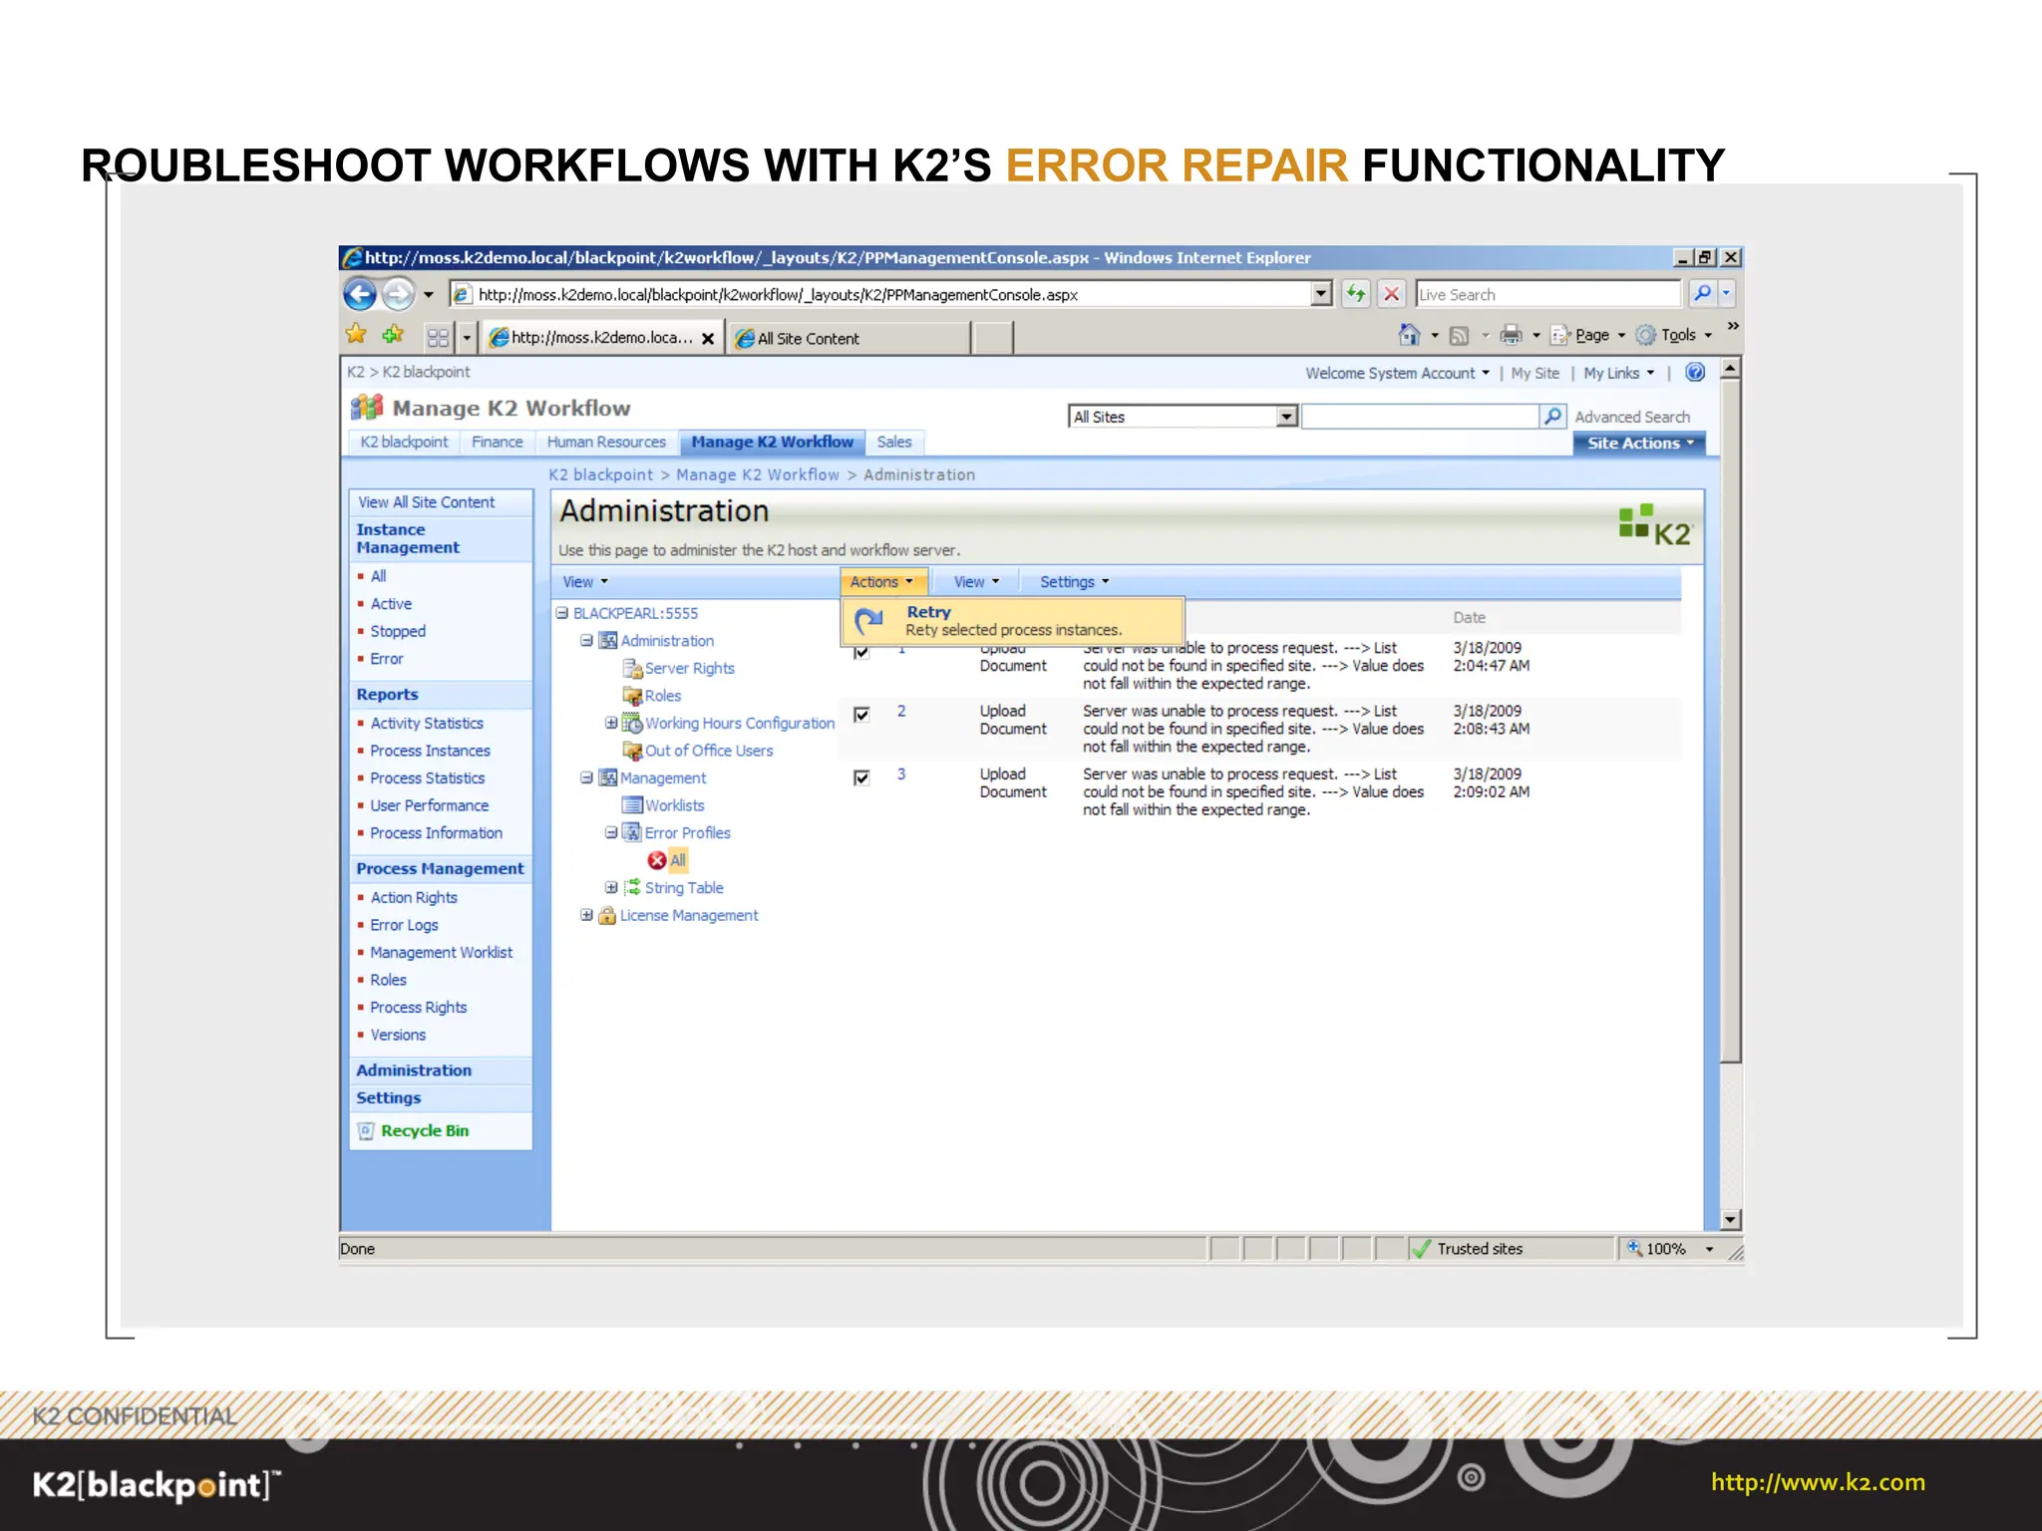2042x1531 pixels.
Task: Switch to the All Site Content browser tab
Action: (848, 339)
